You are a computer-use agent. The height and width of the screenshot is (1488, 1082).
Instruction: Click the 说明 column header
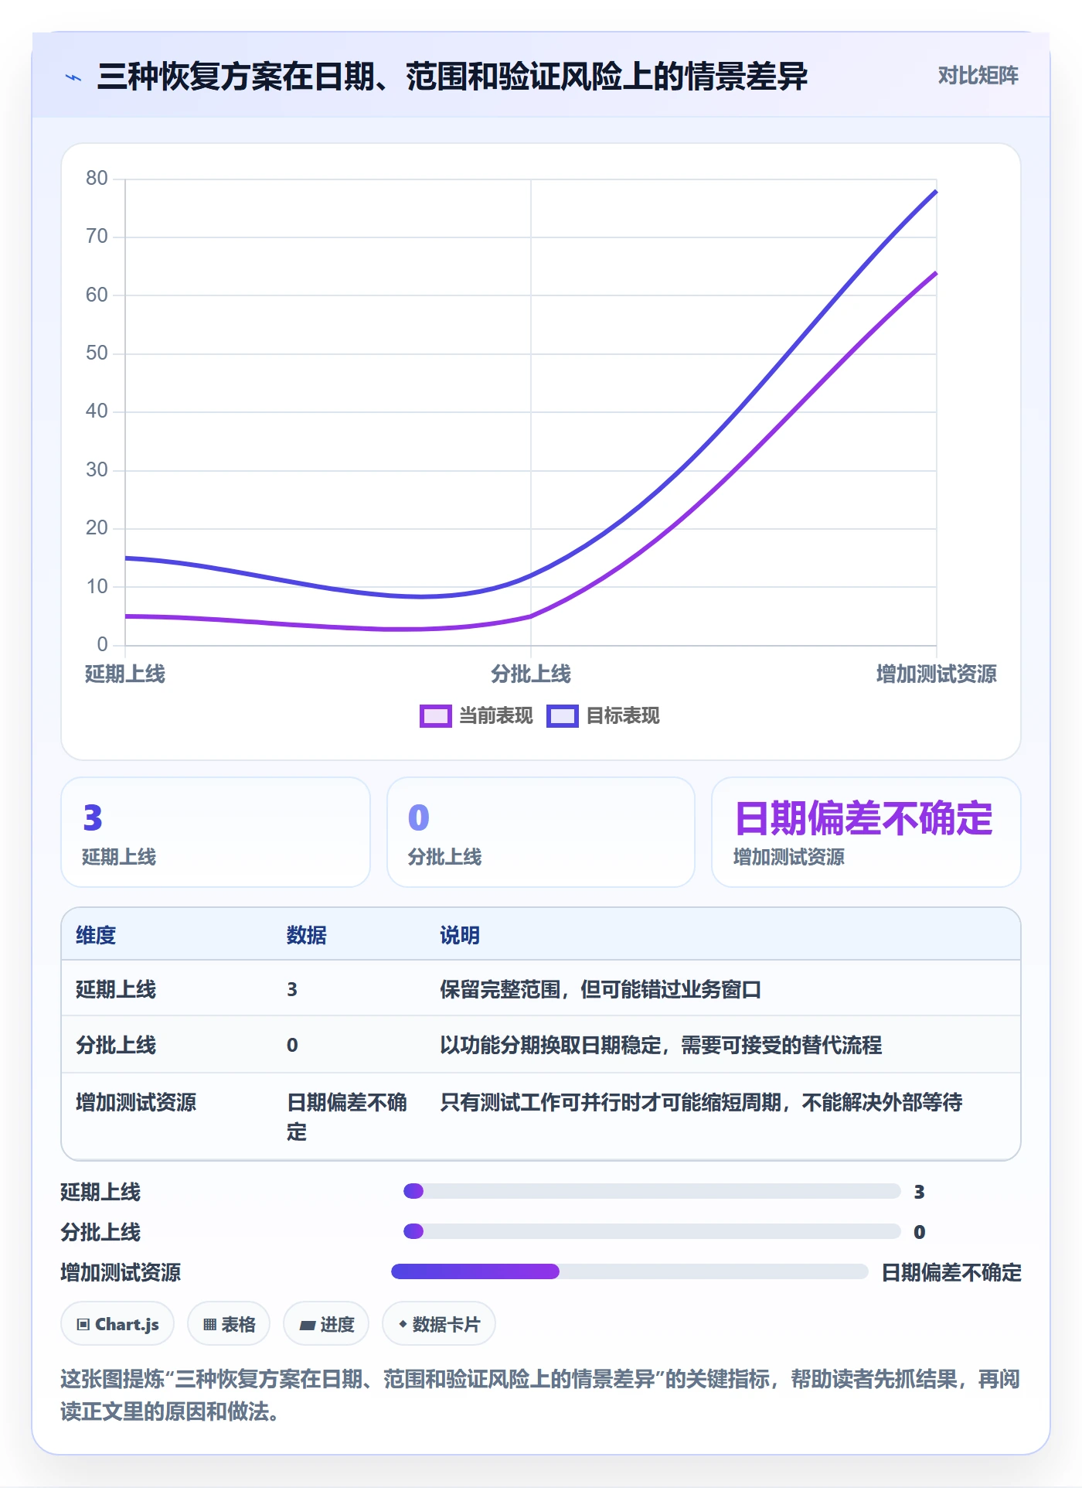(x=460, y=936)
